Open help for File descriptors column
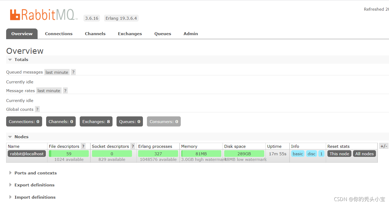This screenshot has height=204, width=389. point(83,146)
